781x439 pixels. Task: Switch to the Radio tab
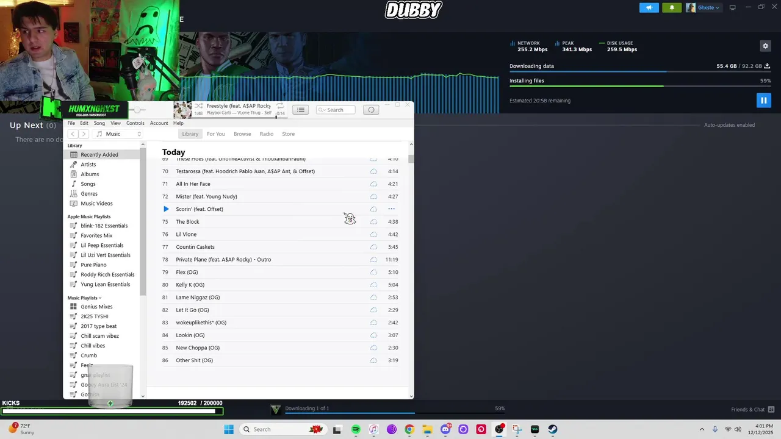(x=267, y=134)
